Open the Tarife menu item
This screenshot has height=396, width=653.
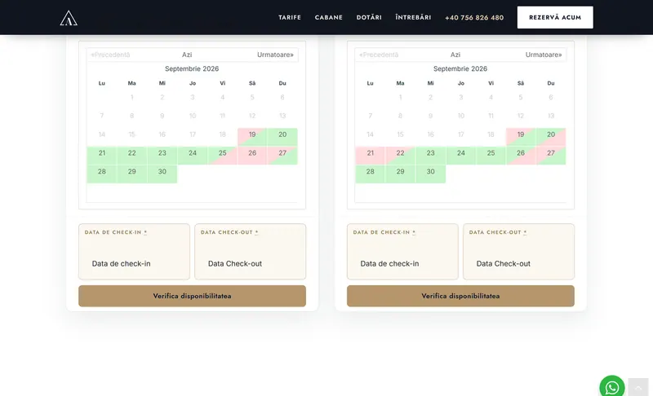(290, 17)
